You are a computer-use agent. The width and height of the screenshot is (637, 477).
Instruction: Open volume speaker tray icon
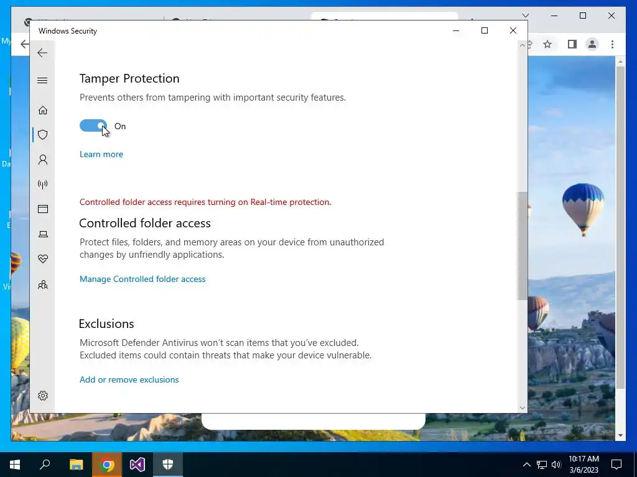click(556, 465)
